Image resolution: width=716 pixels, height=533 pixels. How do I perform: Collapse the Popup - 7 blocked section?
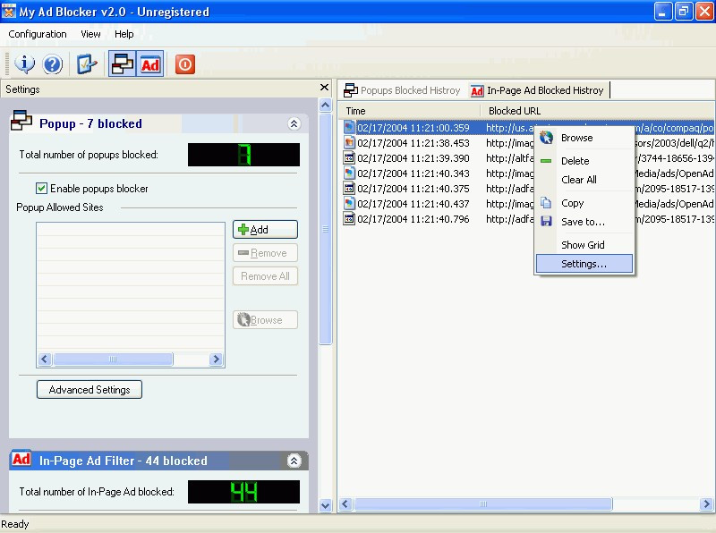click(294, 123)
